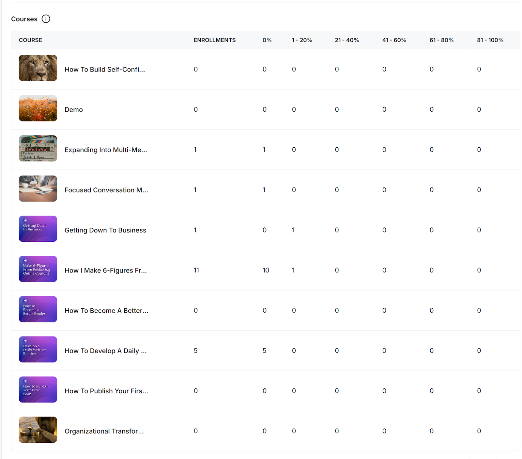Screen dimensions: 522x459
Task: Open the Make 6-Figures course thumbnail
Action: (x=38, y=269)
